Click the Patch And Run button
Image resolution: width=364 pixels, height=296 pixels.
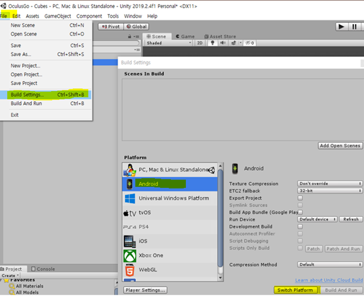tap(343, 249)
